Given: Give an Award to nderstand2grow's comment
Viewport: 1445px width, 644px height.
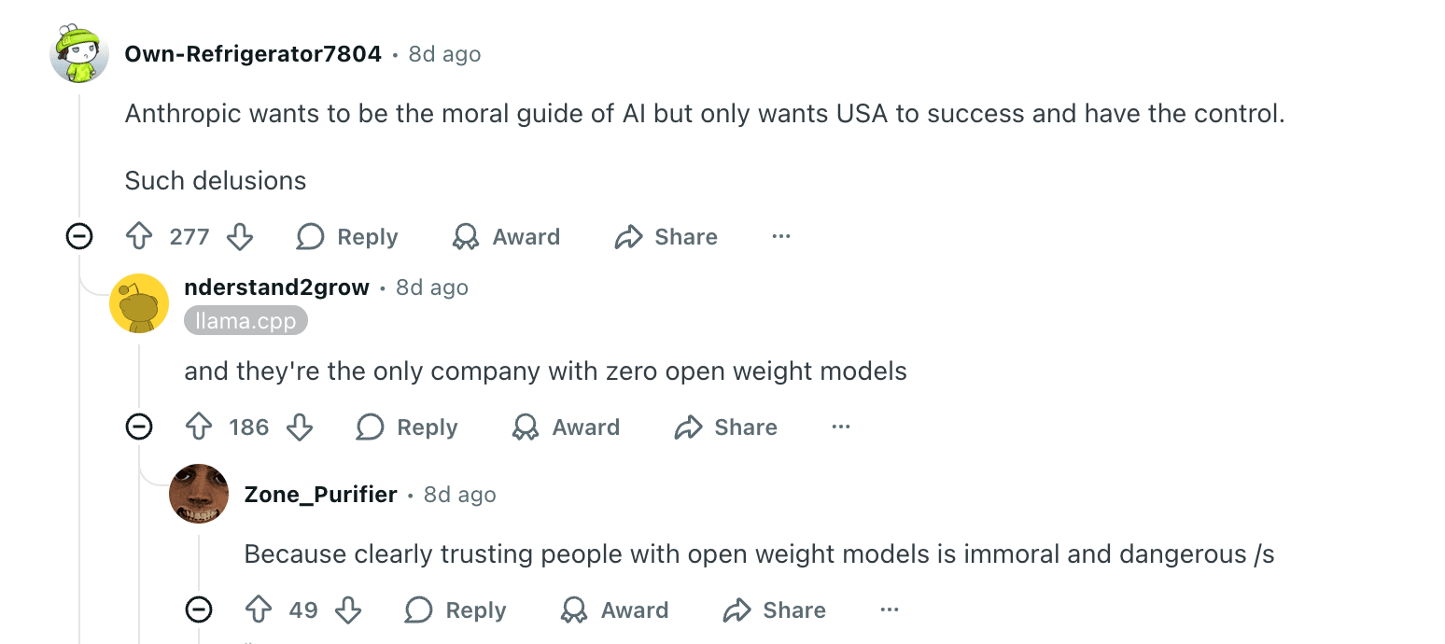Looking at the screenshot, I should click(x=565, y=427).
